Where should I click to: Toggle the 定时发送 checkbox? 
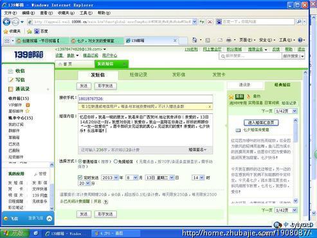pyautogui.click(x=80, y=178)
